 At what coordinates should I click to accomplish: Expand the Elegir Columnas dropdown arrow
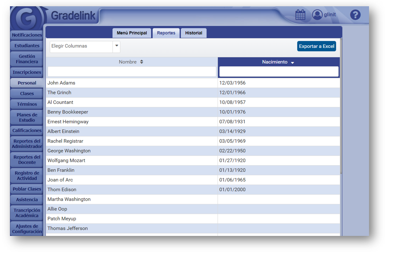point(117,46)
